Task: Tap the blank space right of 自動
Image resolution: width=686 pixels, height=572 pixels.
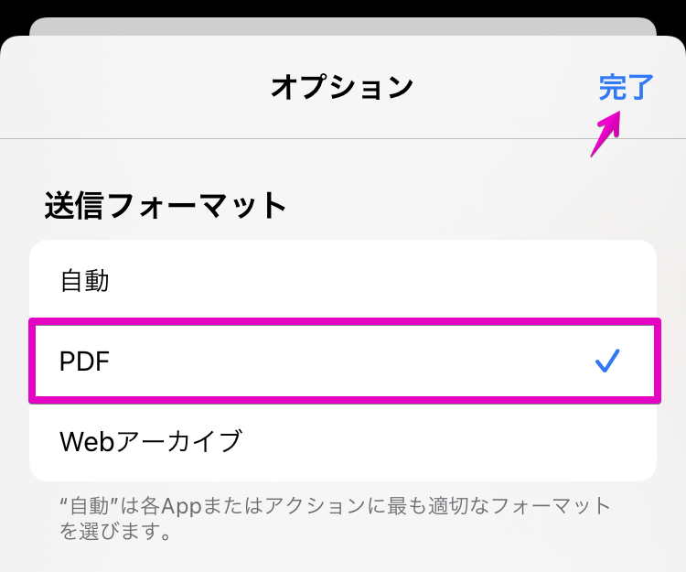Action: click(x=381, y=280)
